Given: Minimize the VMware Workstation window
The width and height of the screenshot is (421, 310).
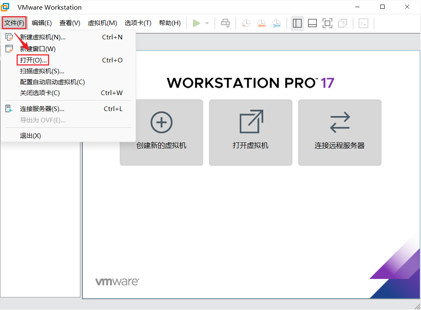Looking at the screenshot, I should [x=357, y=7].
